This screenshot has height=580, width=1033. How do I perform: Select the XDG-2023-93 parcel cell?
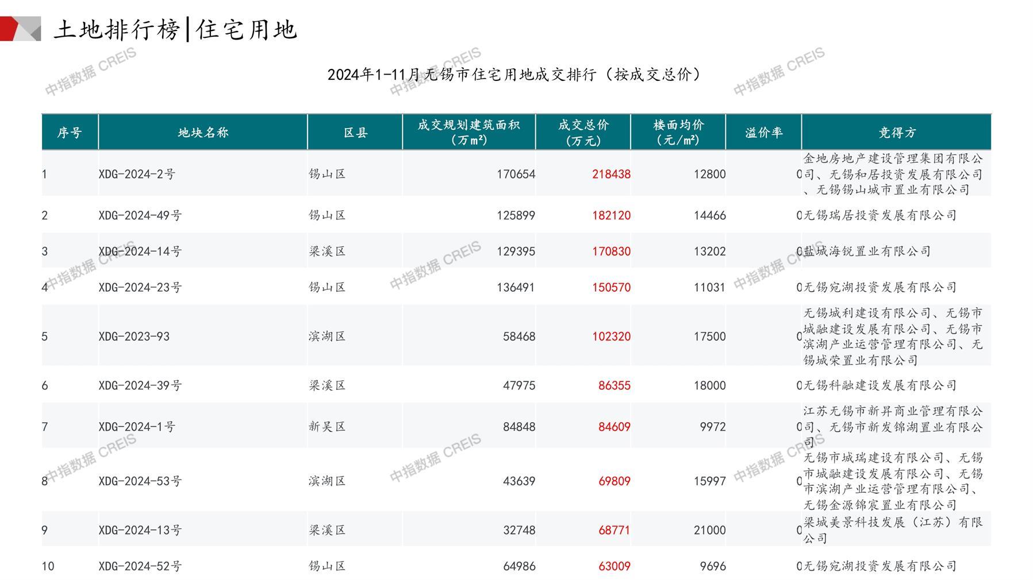[134, 337]
